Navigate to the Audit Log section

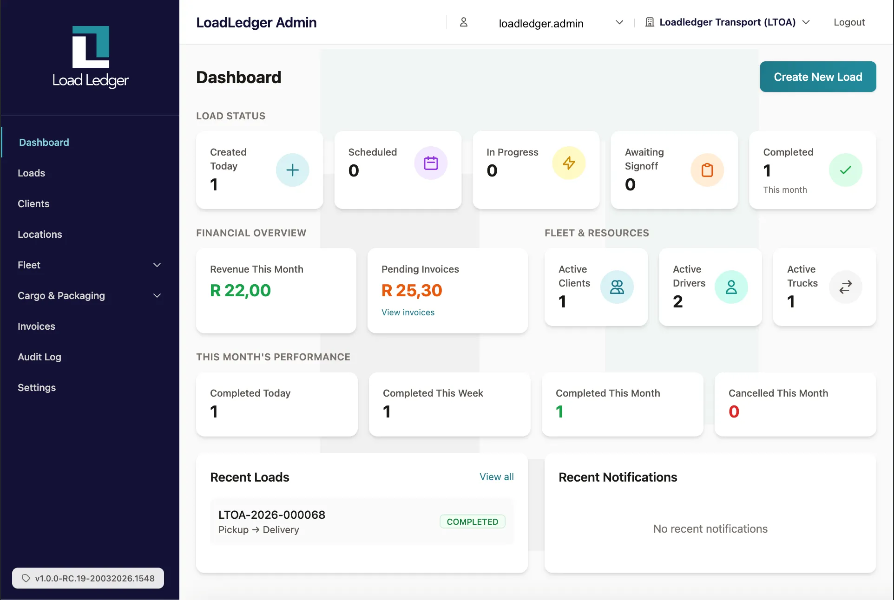[x=39, y=357]
